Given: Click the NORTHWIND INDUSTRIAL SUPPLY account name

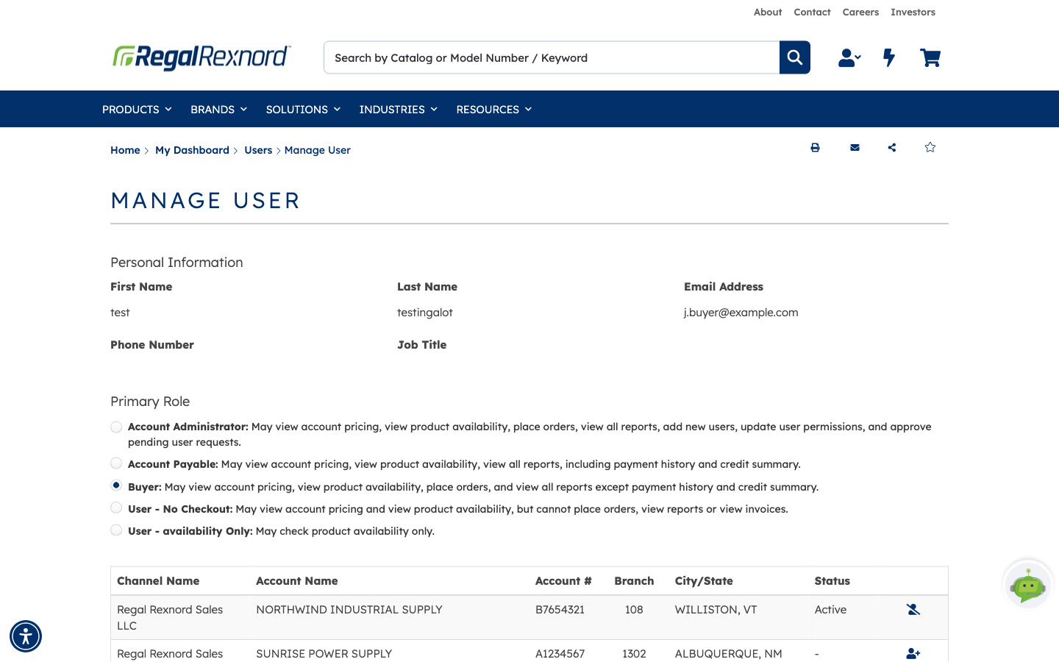Looking at the screenshot, I should click(349, 610).
